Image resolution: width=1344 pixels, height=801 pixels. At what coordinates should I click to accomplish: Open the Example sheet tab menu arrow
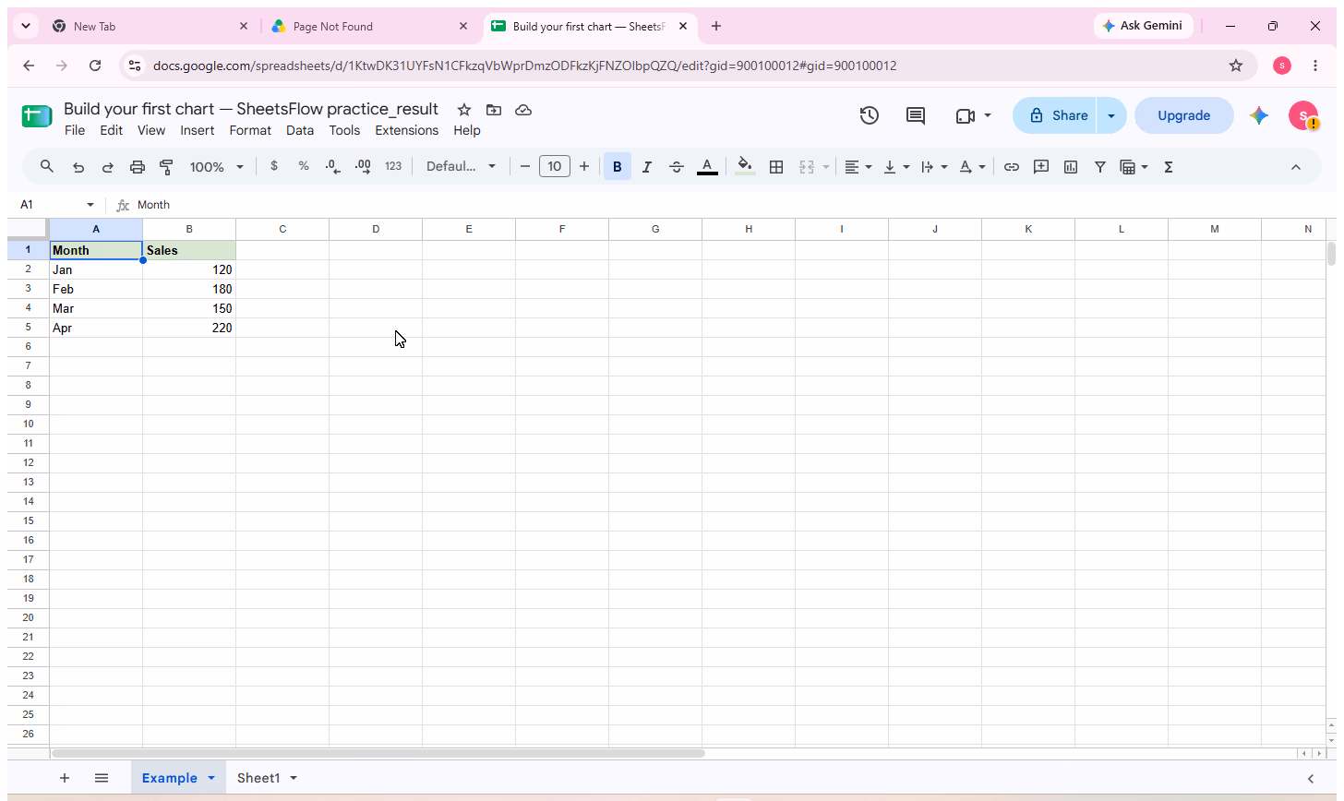[x=210, y=778]
